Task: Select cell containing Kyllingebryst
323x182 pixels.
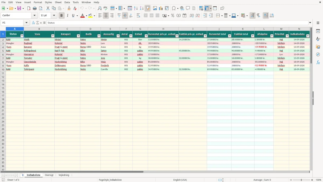Action: pyautogui.click(x=39, y=51)
